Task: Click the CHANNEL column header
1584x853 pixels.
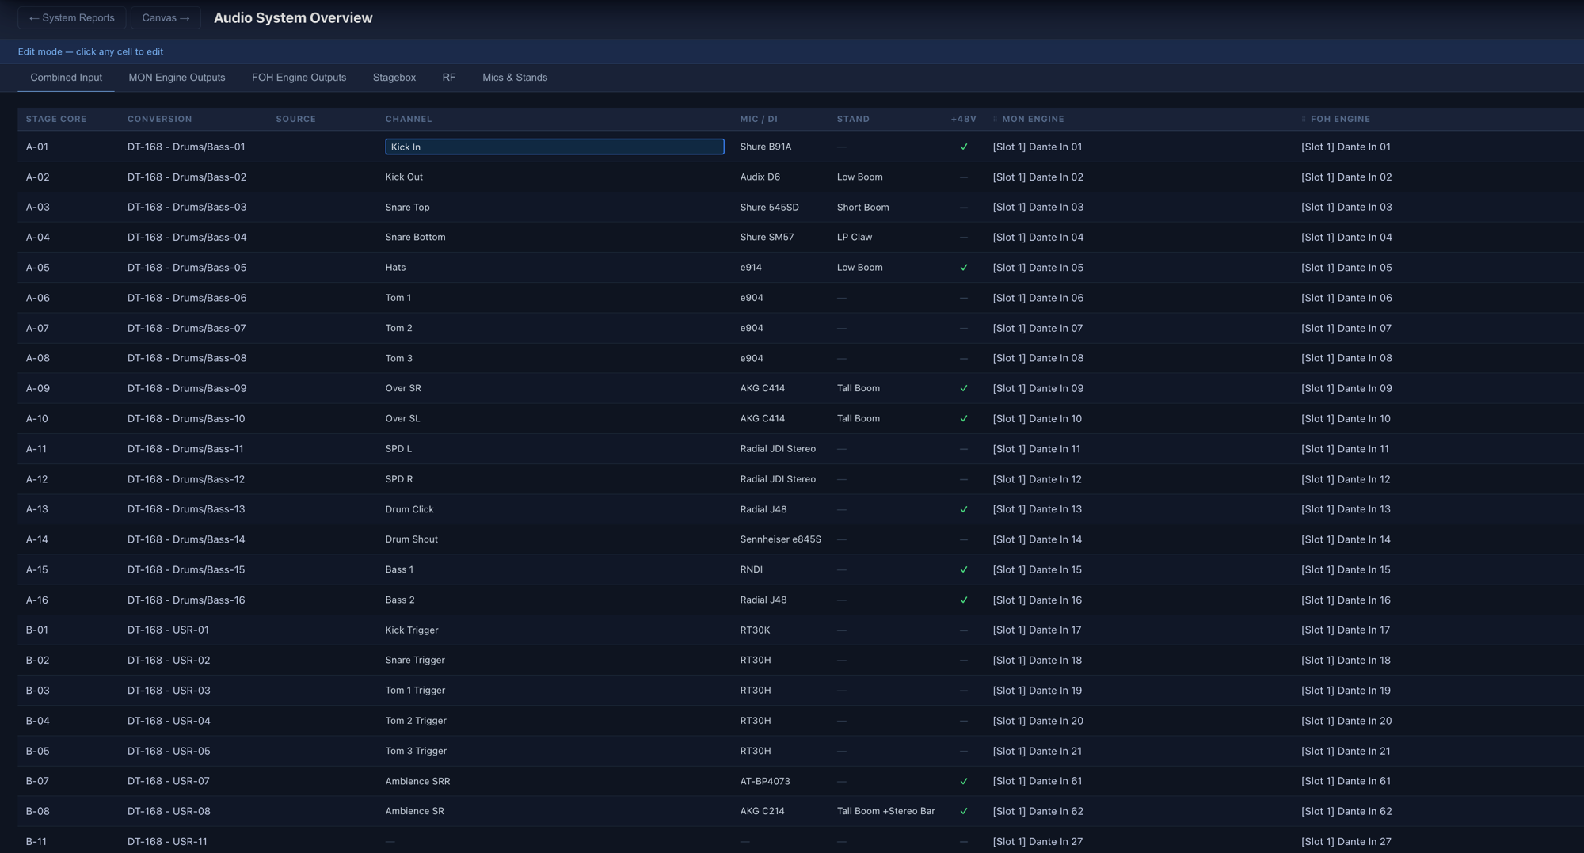Action: coord(409,119)
